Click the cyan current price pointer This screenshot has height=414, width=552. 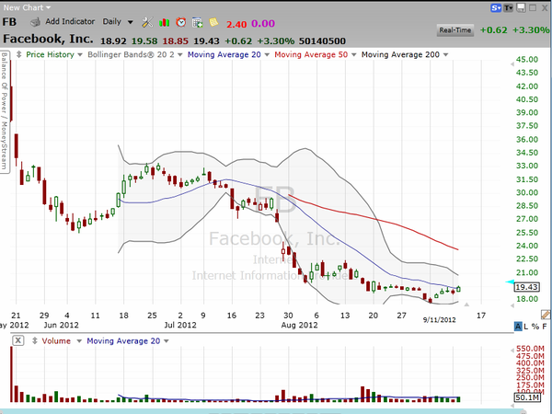(510, 282)
